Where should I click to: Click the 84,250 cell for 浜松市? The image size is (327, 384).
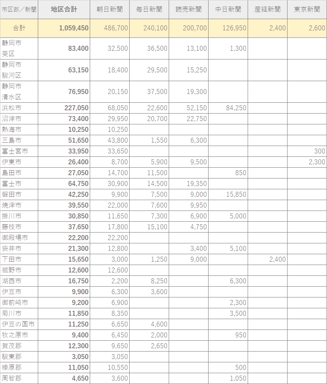tap(228, 108)
